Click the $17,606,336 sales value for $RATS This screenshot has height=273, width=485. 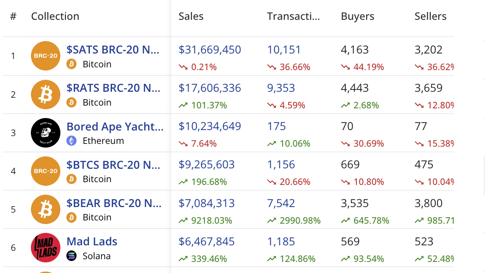tap(210, 88)
